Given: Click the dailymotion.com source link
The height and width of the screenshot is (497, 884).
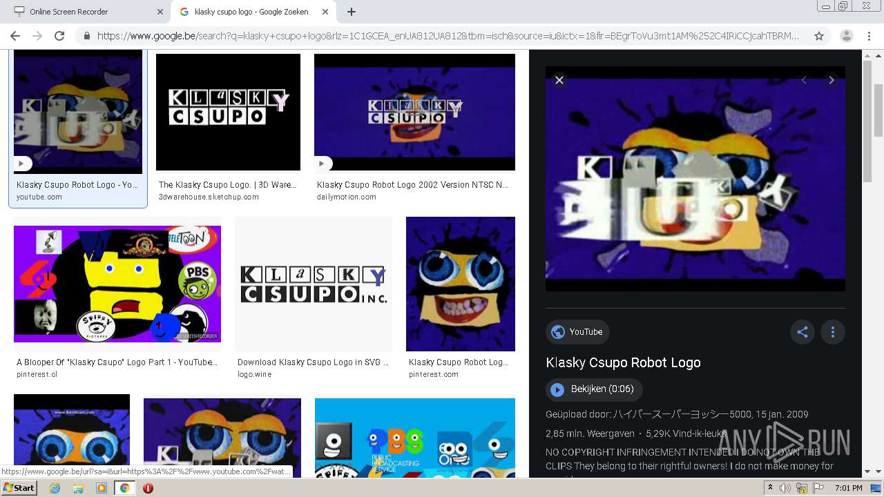Looking at the screenshot, I should pyautogui.click(x=347, y=197).
